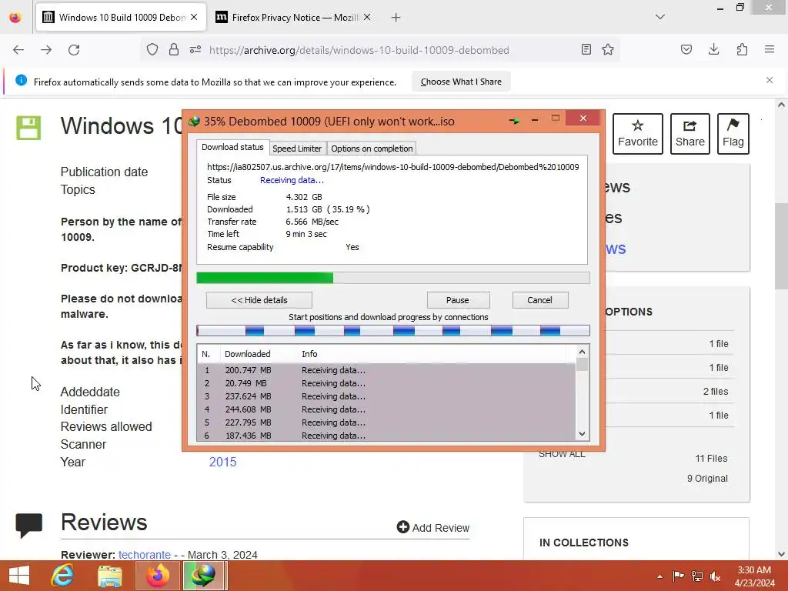Screen dimensions: 788x591
Task: Open Action Center flag tray icon
Action: (x=678, y=576)
